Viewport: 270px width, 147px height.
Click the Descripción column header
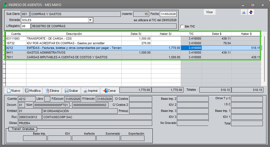click(x=74, y=34)
